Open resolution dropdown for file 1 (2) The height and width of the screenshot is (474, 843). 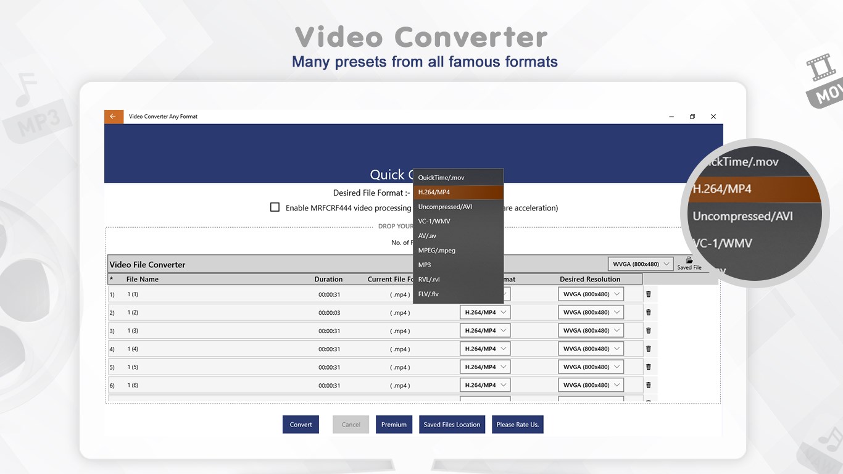[591, 312]
